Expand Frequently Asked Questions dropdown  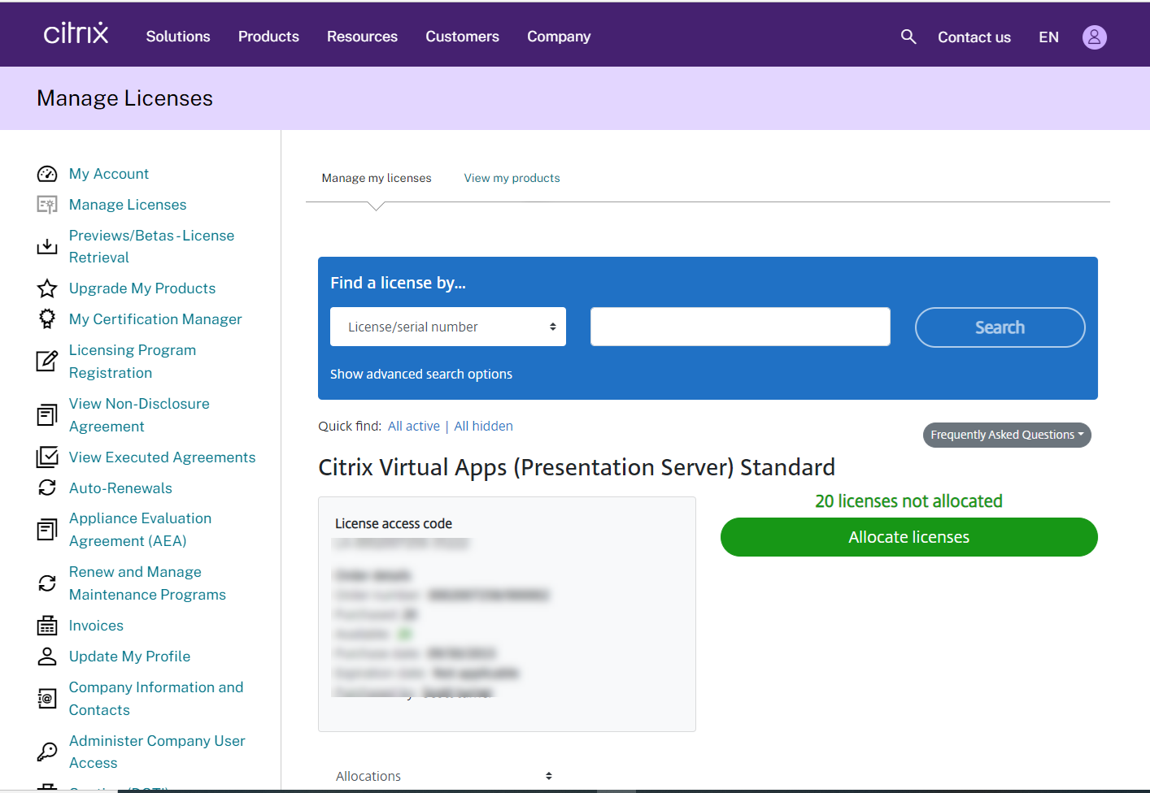pyautogui.click(x=1007, y=435)
